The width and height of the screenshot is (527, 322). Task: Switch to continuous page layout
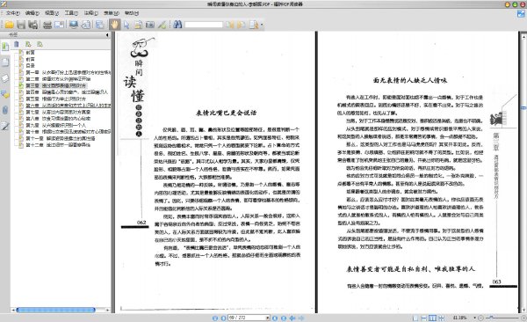(424, 318)
